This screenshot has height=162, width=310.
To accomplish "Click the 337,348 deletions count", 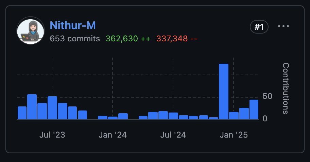I will [x=177, y=39].
